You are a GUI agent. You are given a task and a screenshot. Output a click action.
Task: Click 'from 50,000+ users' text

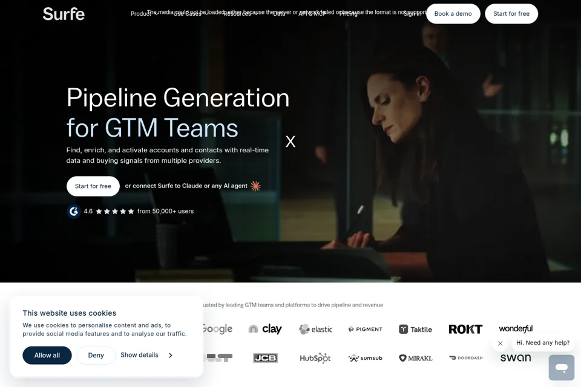[165, 211]
